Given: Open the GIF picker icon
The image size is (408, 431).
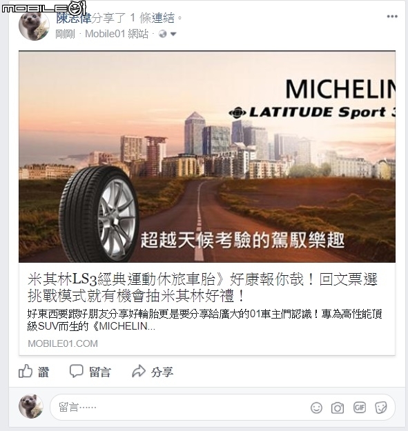Looking at the screenshot, I should [360, 408].
